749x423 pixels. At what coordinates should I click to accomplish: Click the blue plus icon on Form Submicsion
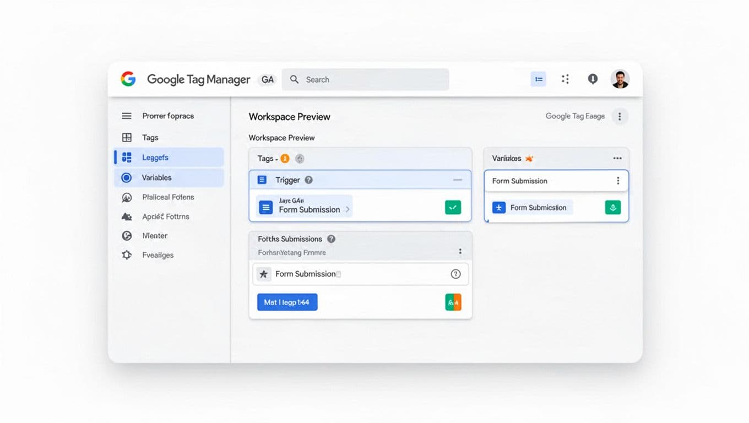(498, 208)
